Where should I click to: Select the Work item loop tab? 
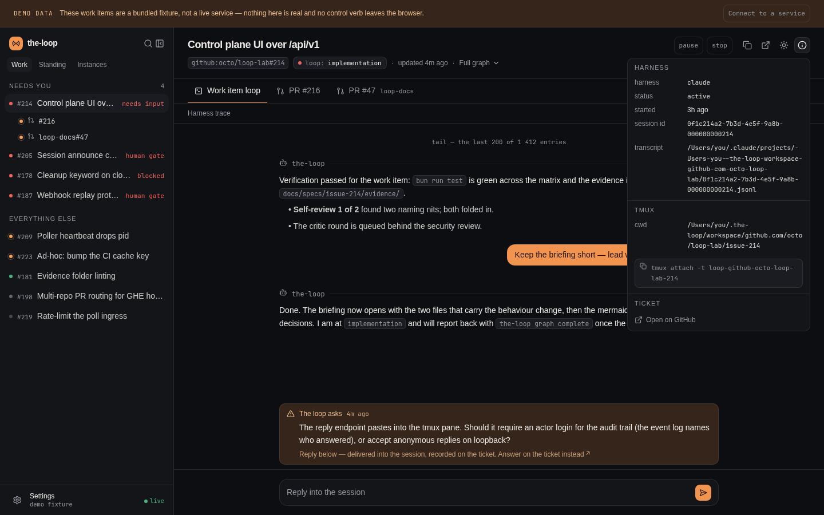coord(227,91)
